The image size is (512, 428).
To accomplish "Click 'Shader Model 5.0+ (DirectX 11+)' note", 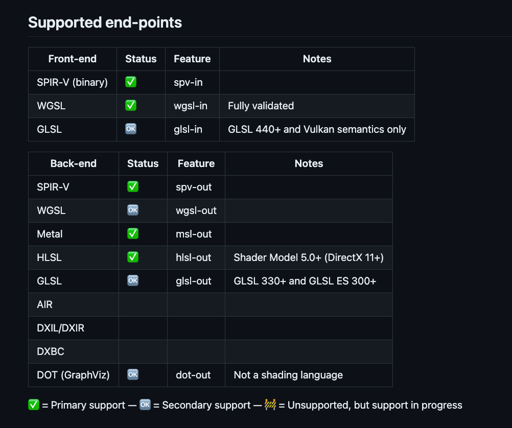I will (x=309, y=257).
